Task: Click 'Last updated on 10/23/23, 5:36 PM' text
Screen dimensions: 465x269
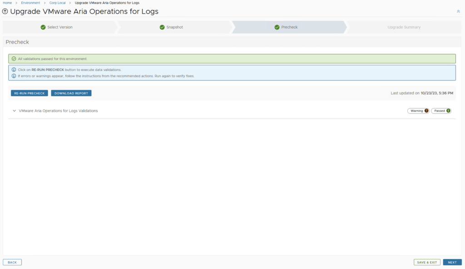Action: click(x=422, y=93)
